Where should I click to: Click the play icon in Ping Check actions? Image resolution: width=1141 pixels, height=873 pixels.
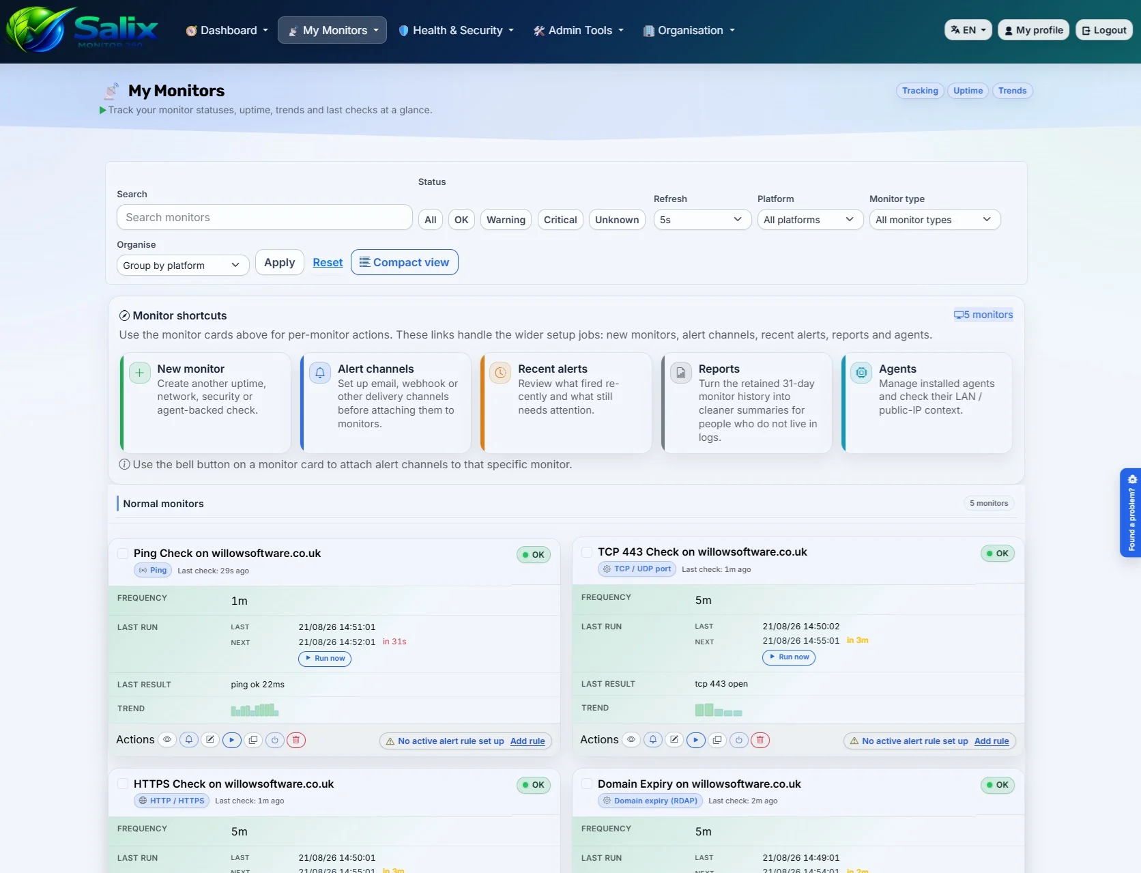pyautogui.click(x=232, y=740)
